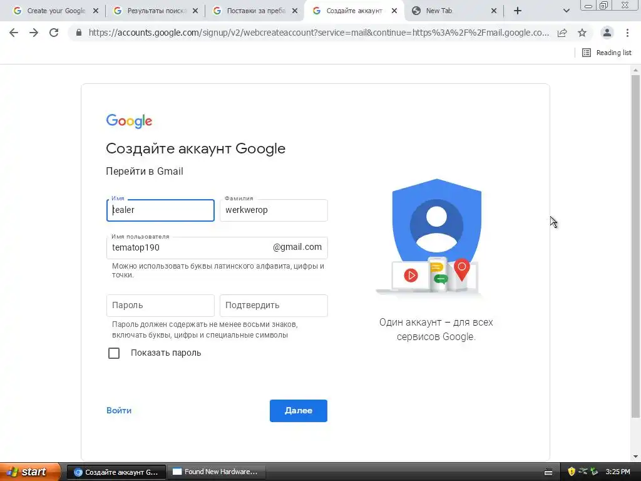Screen dimensions: 641x481
Task: Focus the Фамилия last name field
Action: (x=274, y=210)
